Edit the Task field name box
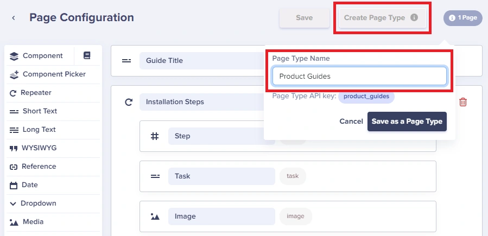Viewport: 488px width, 236px height. (x=221, y=176)
